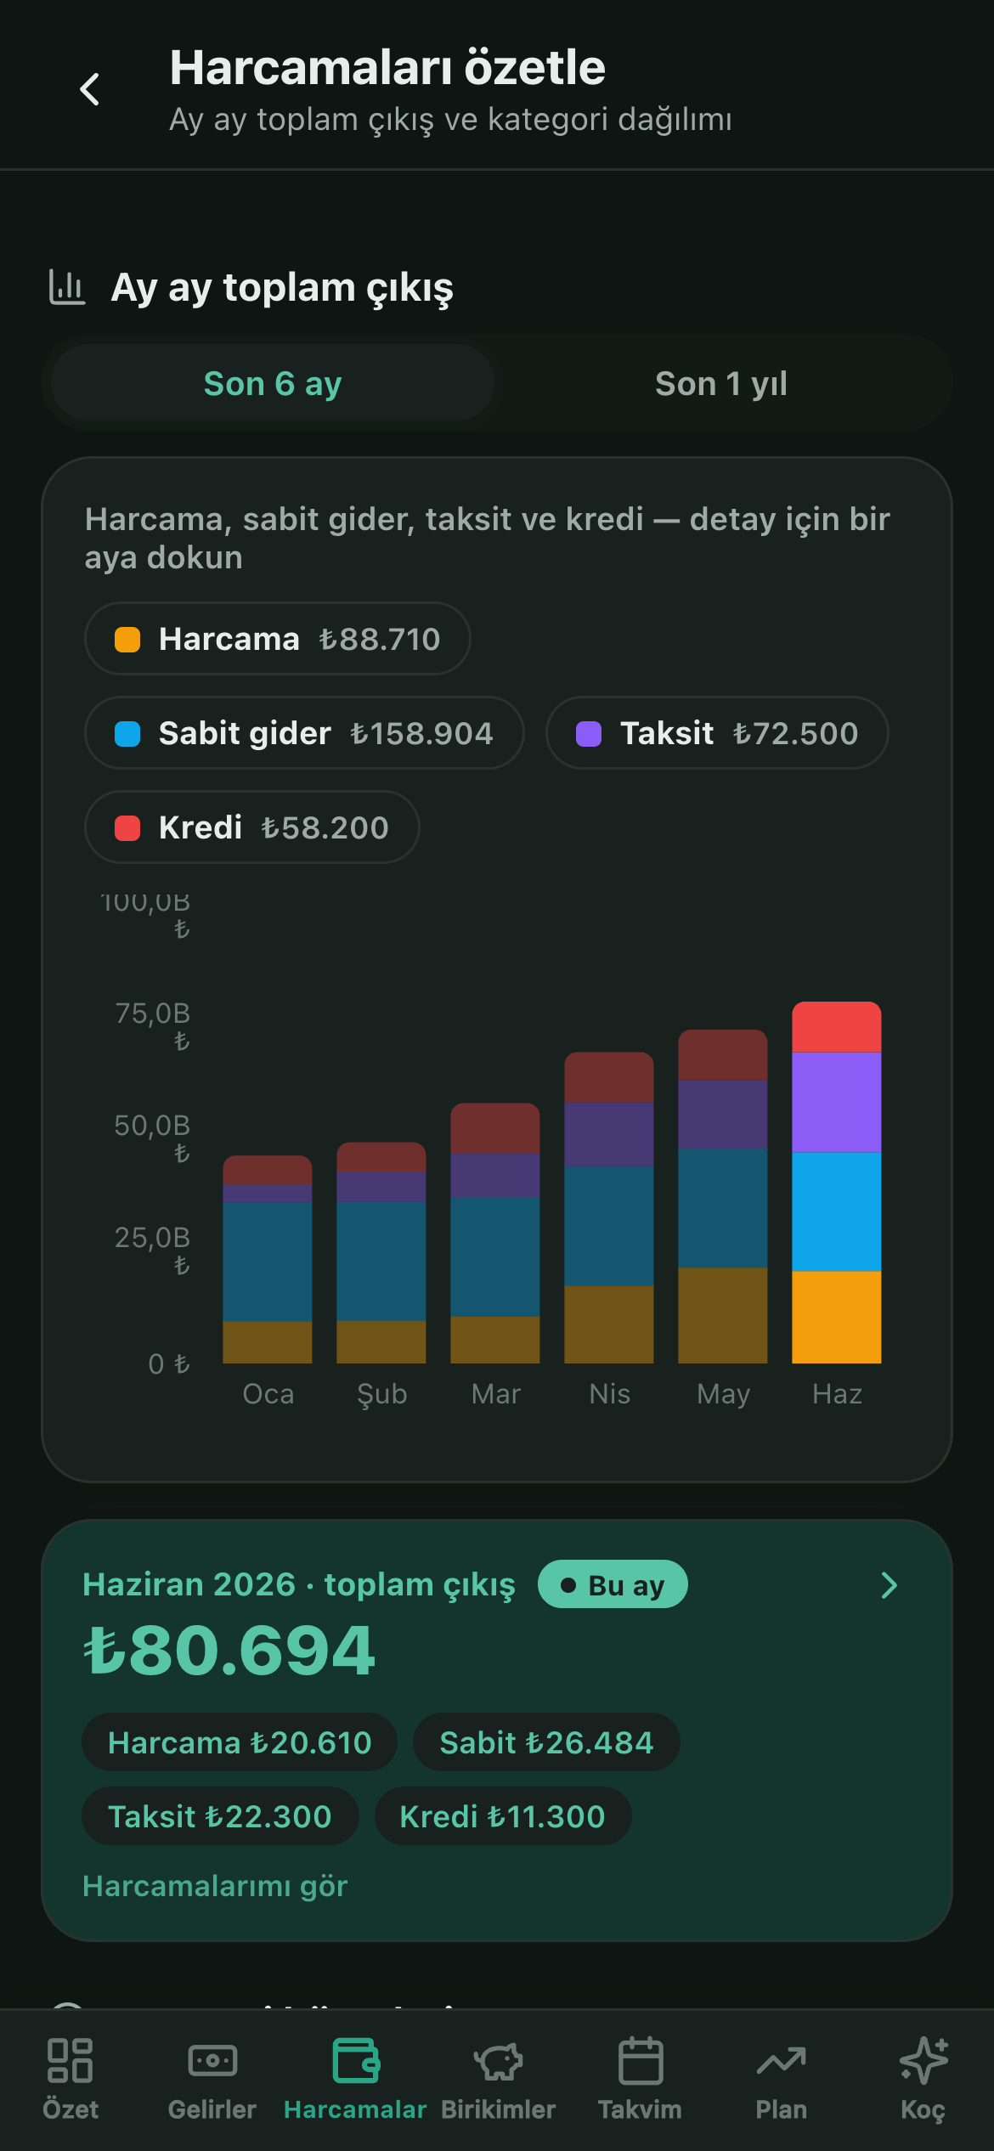Expand Haziran 2026 details chevron

point(889,1585)
